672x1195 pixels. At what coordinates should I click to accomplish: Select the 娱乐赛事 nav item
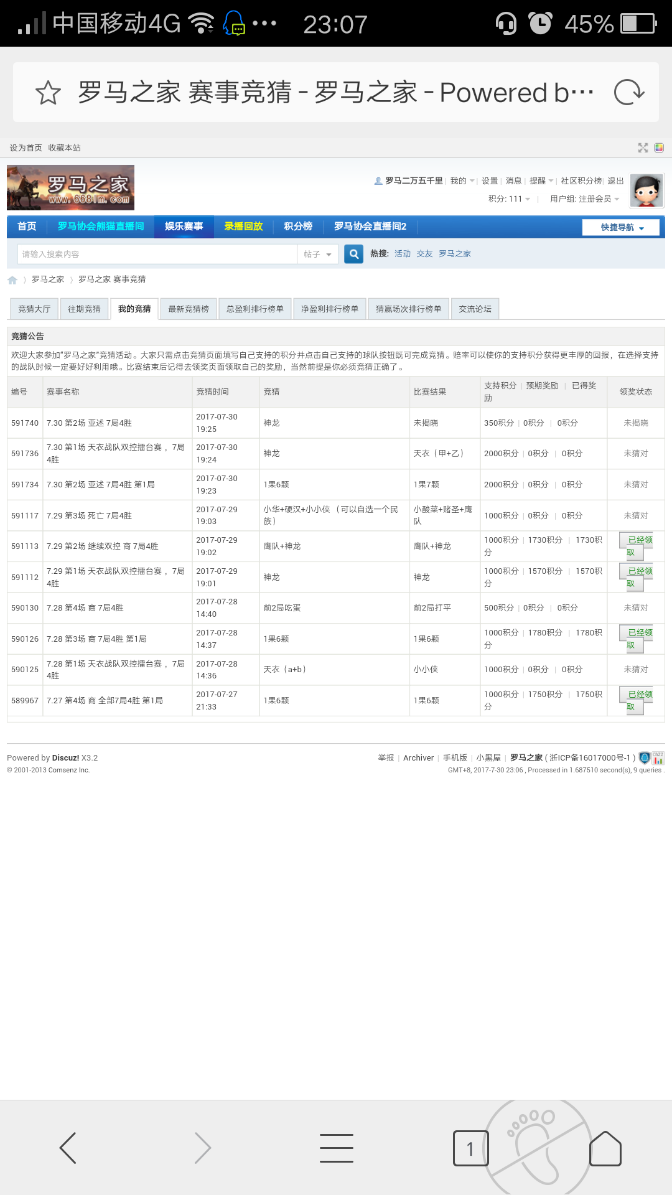(x=184, y=227)
